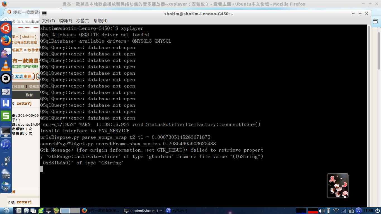Open the first-floor zettaYj author link
Image resolution: width=381 pixels, height=214 pixels.
24,103
